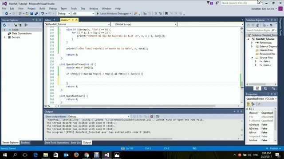Image resolution: width=284 pixels, height=159 pixels.
Task: Toggle auto hide on the Properties panel
Action: [x=272, y=94]
